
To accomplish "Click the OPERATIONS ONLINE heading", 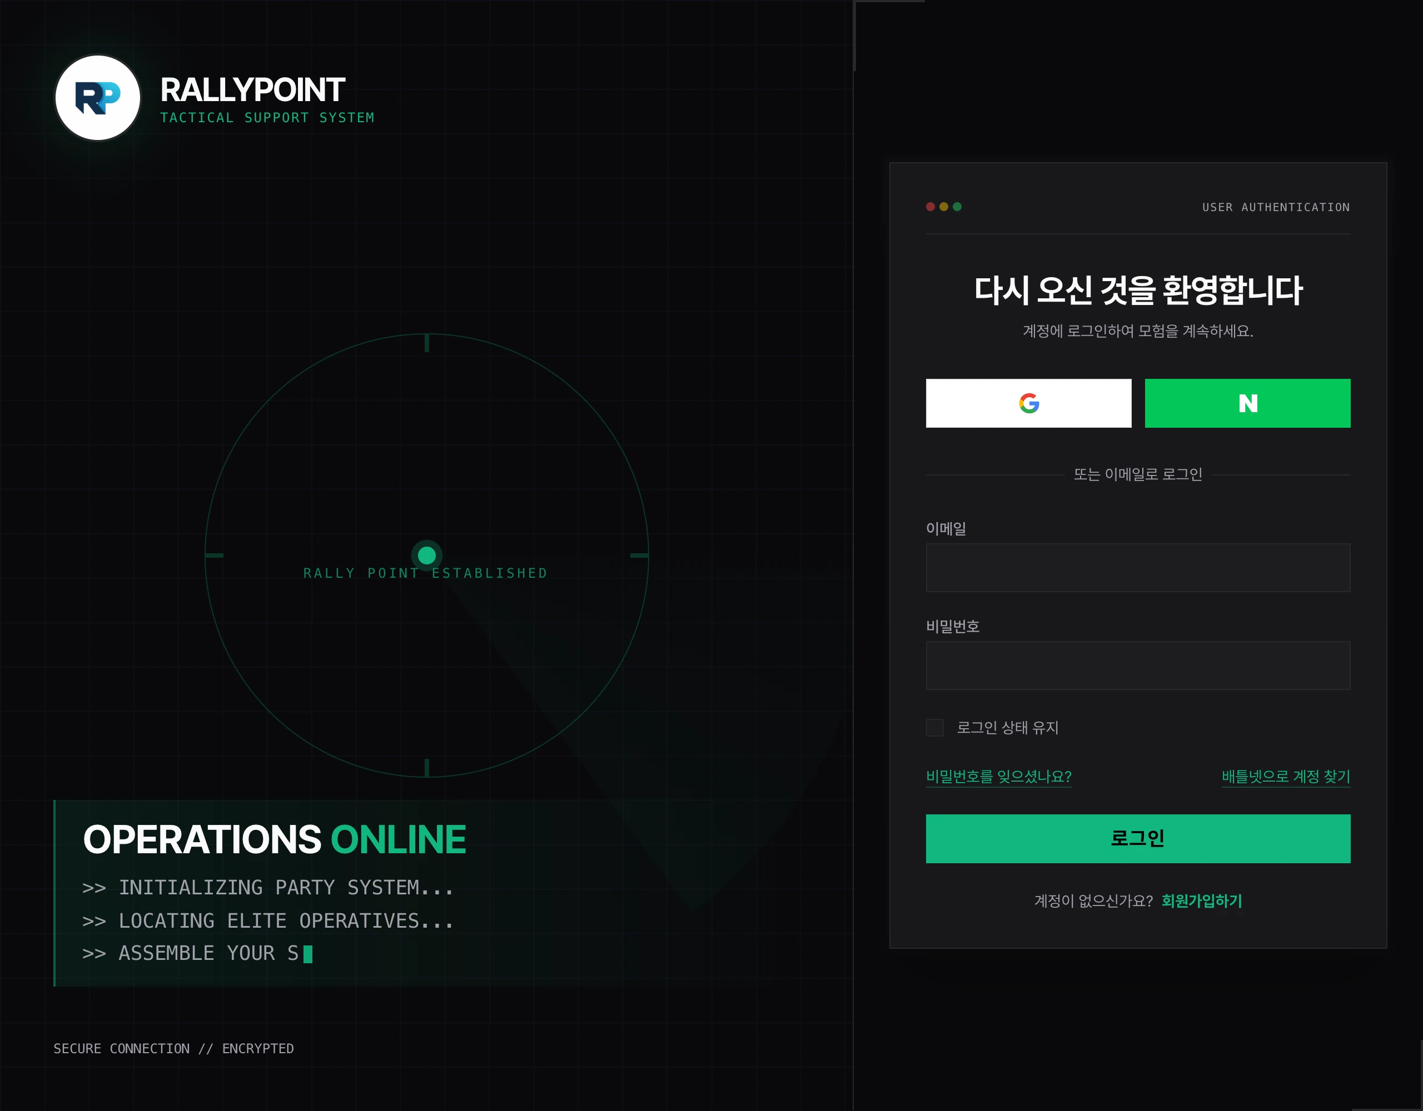I will tap(274, 839).
